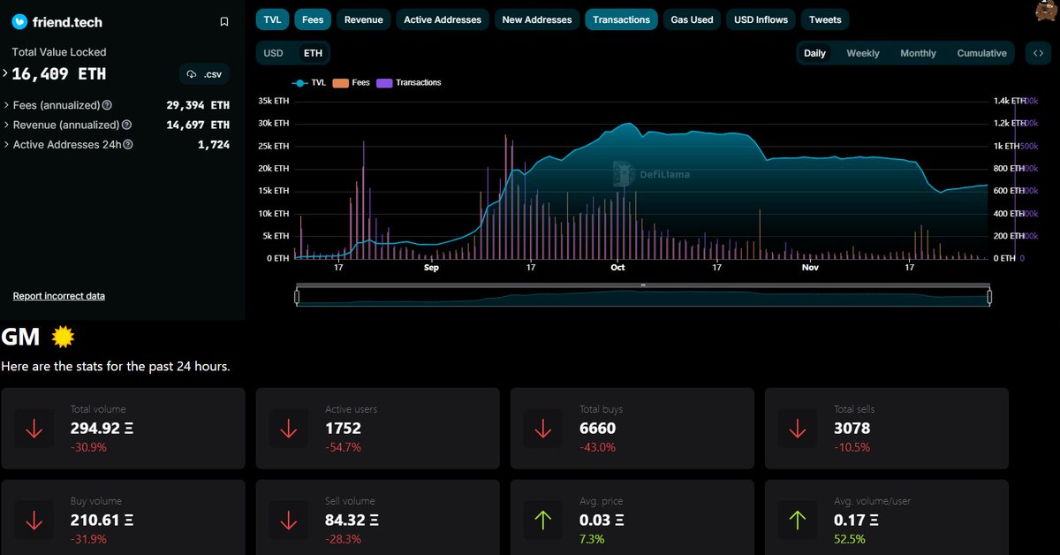Toggle the New Addresses chart metric

pos(537,19)
